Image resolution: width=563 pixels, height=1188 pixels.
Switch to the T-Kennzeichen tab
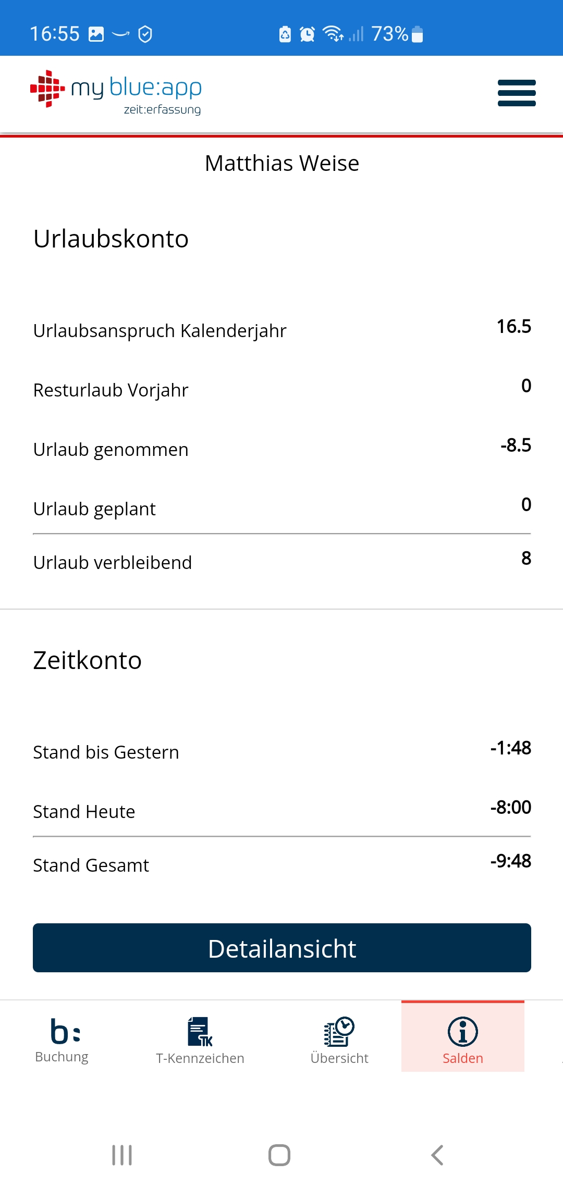tap(200, 1041)
